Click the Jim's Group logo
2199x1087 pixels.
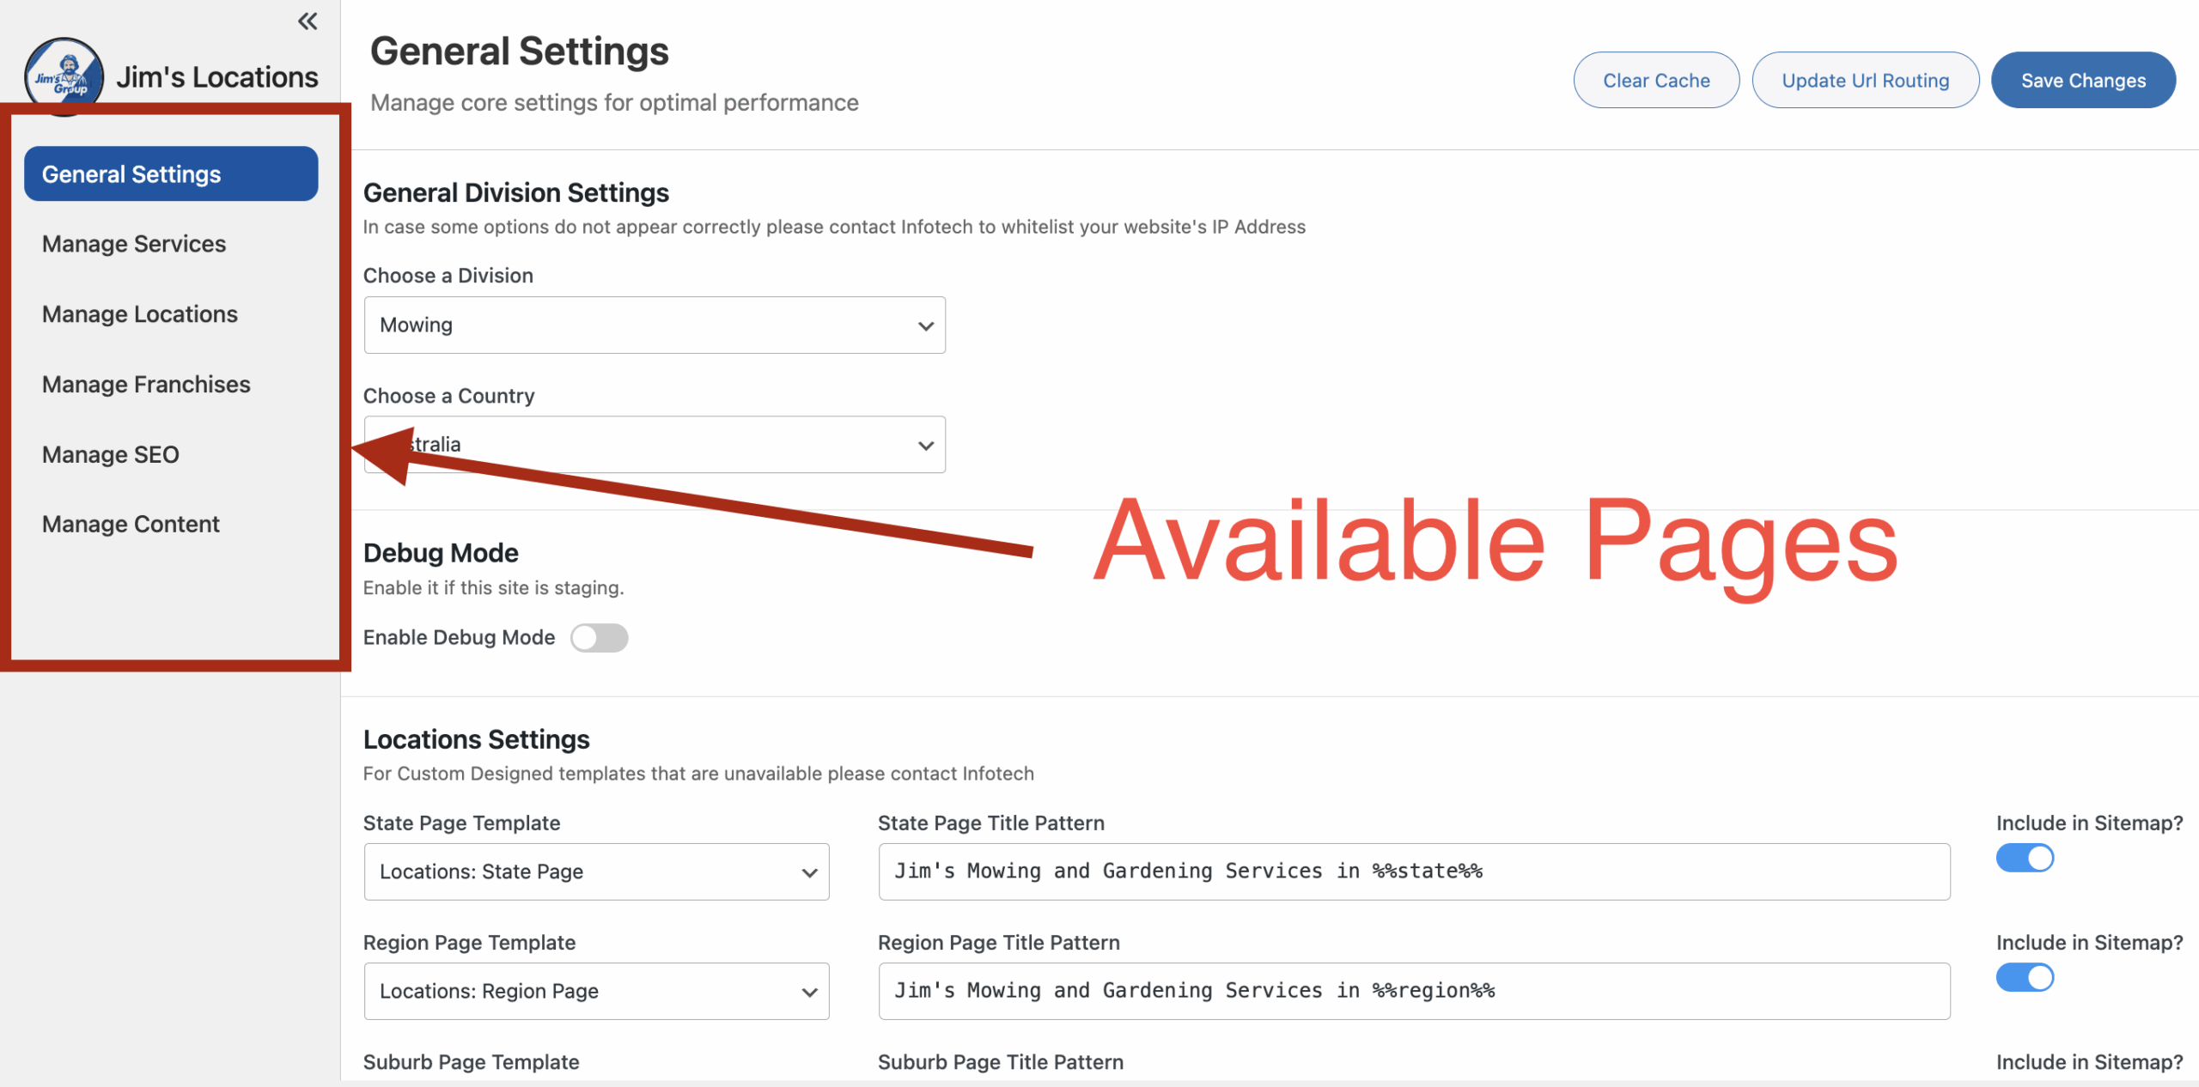point(64,76)
